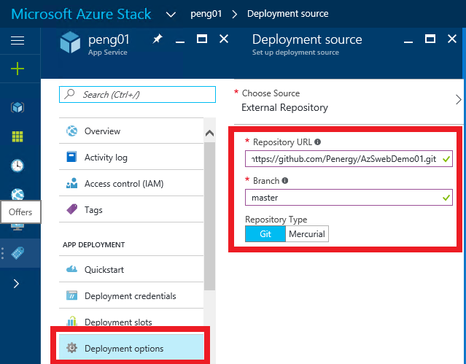Select Git repository type
Screen dimensions: 466x364
pos(265,234)
